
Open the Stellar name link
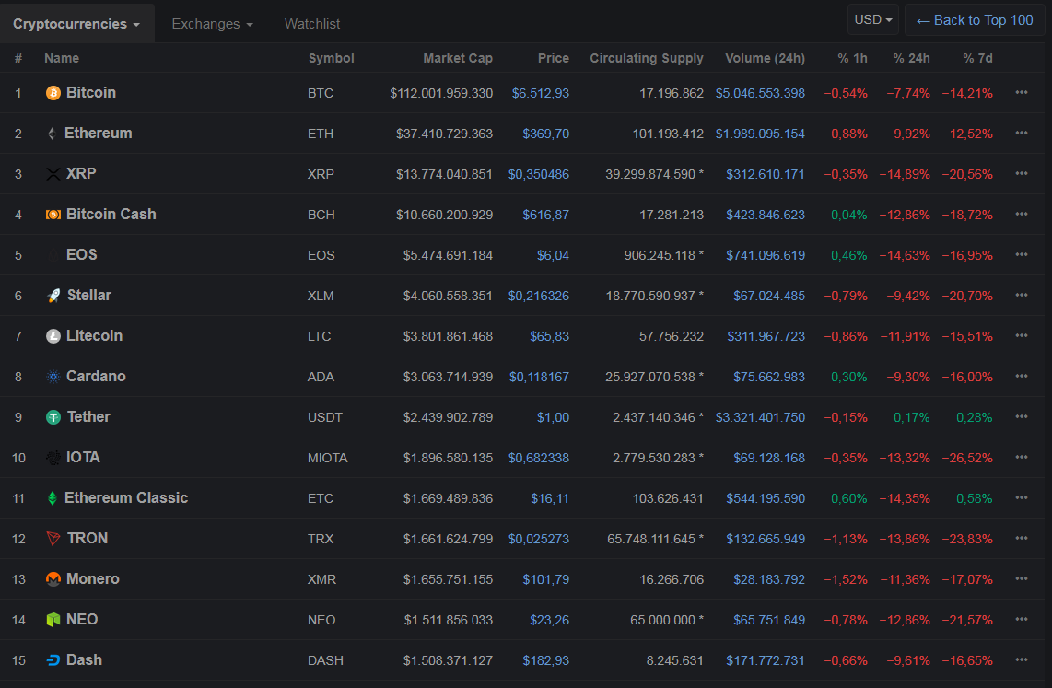pos(89,295)
